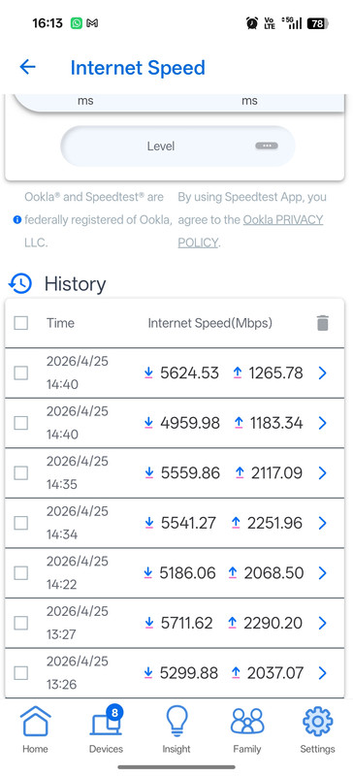
Task: Check the box for the 5624.53 result
Action: [20, 372]
